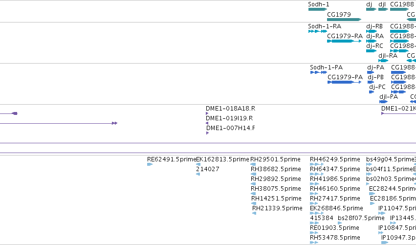The image size is (416, 245).
Task: Select EST label RH53478.5prime
Action: coord(335,238)
